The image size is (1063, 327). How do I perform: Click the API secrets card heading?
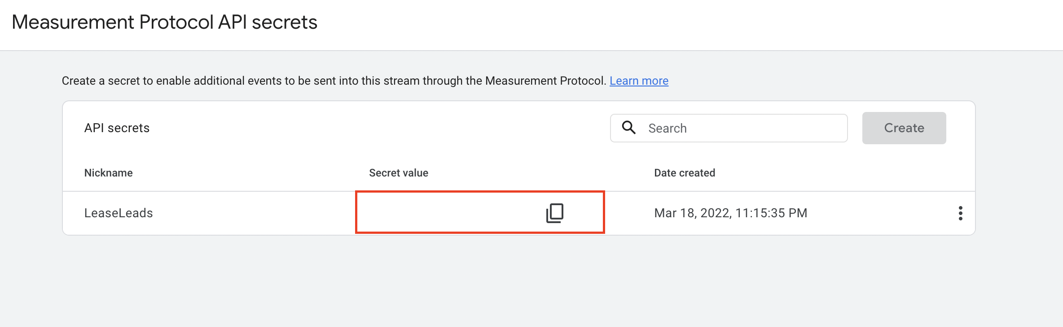tap(117, 128)
